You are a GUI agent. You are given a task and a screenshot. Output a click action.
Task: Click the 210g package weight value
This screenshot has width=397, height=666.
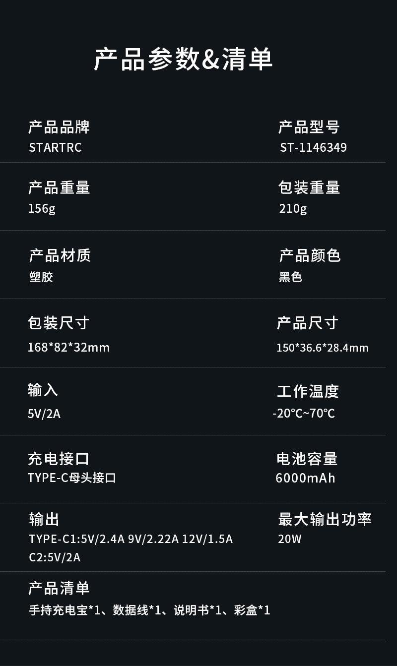pyautogui.click(x=293, y=208)
